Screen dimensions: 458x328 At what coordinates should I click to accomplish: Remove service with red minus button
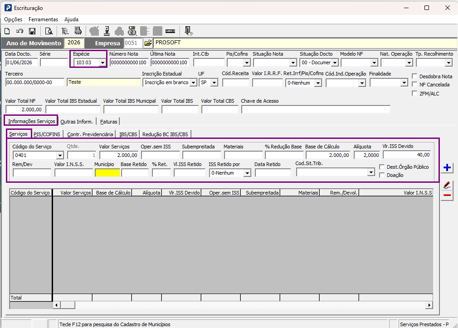[x=447, y=195]
